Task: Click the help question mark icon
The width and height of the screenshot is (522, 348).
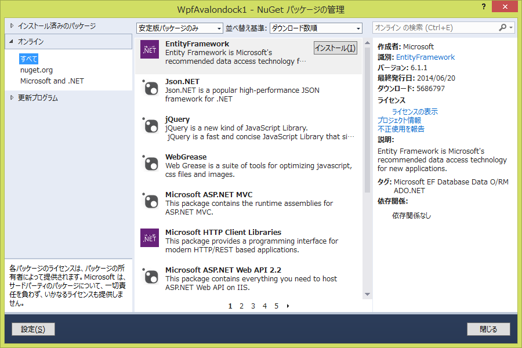Action: click(x=484, y=6)
